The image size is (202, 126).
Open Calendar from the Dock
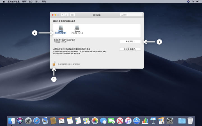tap(61, 121)
